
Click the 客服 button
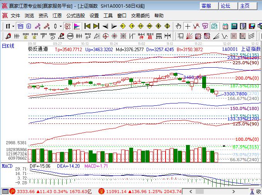pyautogui.click(x=206, y=6)
